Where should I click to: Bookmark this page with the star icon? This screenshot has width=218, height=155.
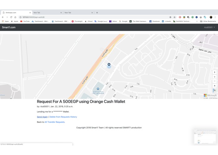pos(174,17)
